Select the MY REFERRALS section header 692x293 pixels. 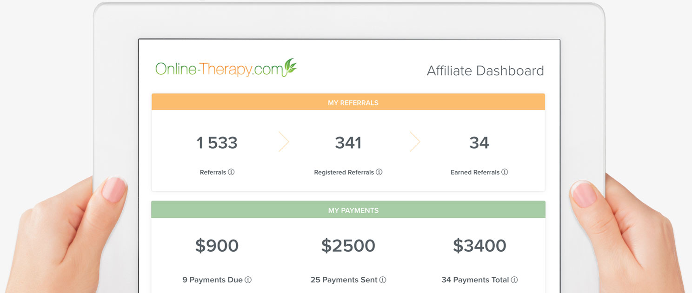(x=353, y=102)
